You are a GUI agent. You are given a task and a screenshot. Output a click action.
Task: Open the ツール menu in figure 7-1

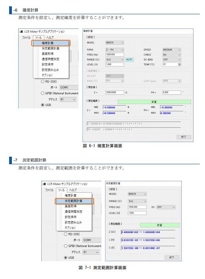[x=61, y=190]
